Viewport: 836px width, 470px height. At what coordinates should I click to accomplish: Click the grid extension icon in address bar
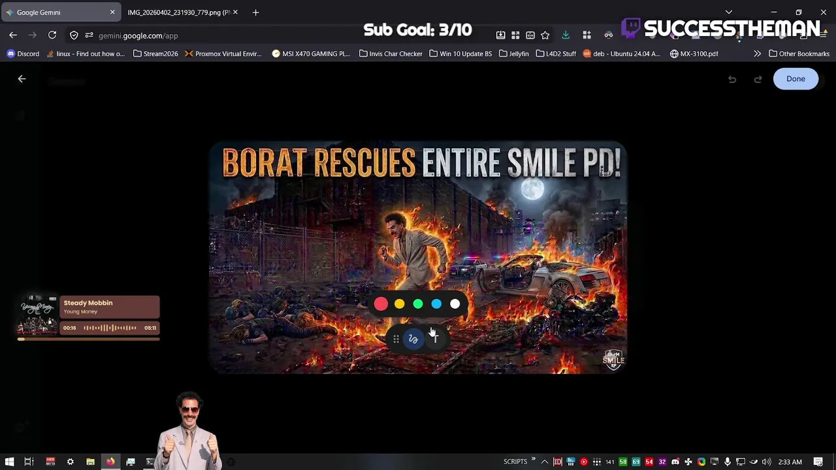[515, 35]
